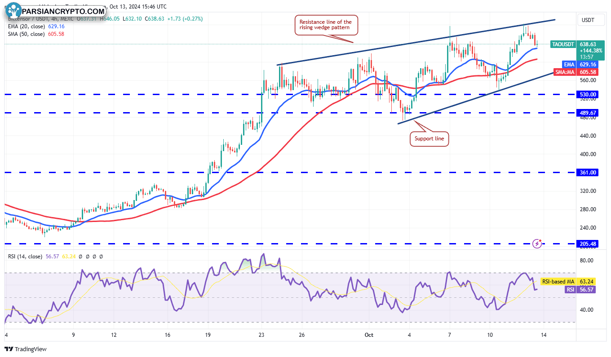Image resolution: width=611 pixels, height=357 pixels.
Task: Click the 530.00 horizontal level label
Action: coord(588,95)
